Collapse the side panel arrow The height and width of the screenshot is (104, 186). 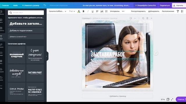coord(47,56)
